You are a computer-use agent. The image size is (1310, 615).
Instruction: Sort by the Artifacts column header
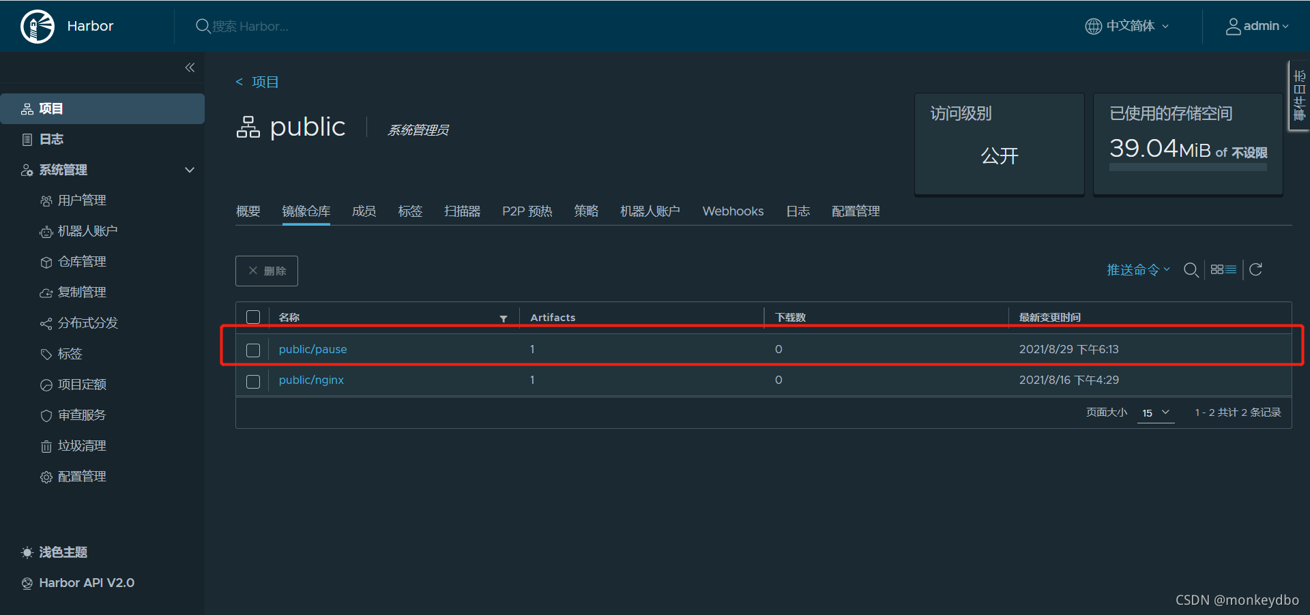pos(553,318)
